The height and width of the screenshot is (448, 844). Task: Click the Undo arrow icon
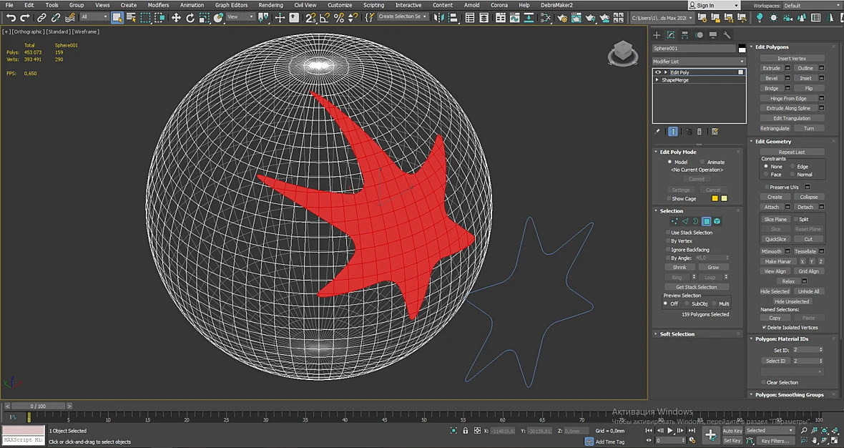(x=11, y=18)
